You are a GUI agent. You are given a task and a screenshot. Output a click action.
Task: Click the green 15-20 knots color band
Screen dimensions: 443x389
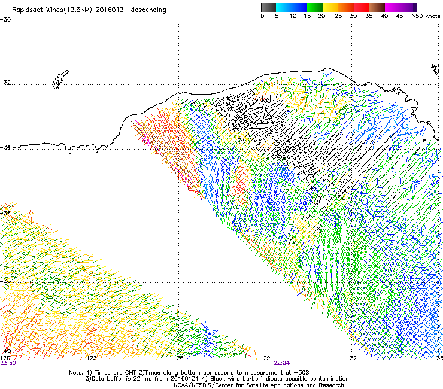click(315, 7)
